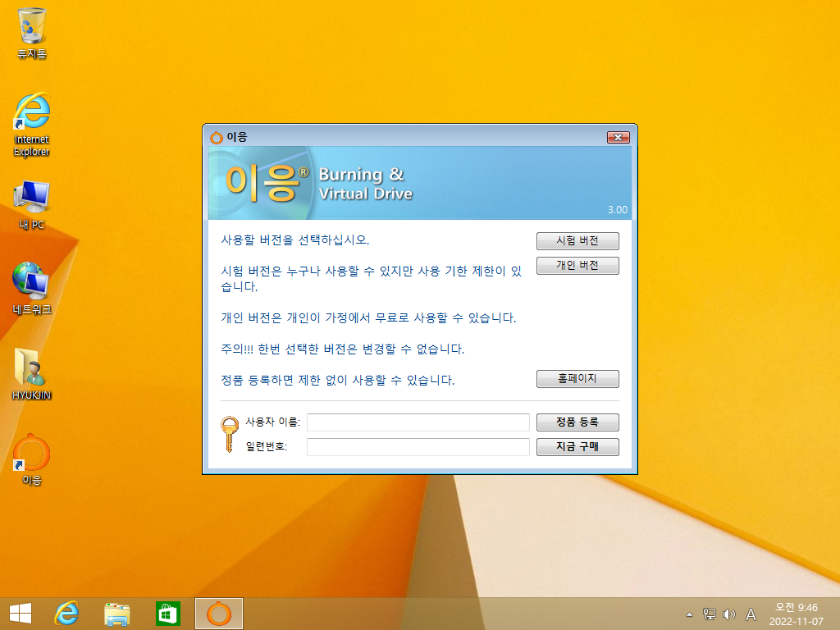Click the 3.00 version number in banner

(617, 210)
